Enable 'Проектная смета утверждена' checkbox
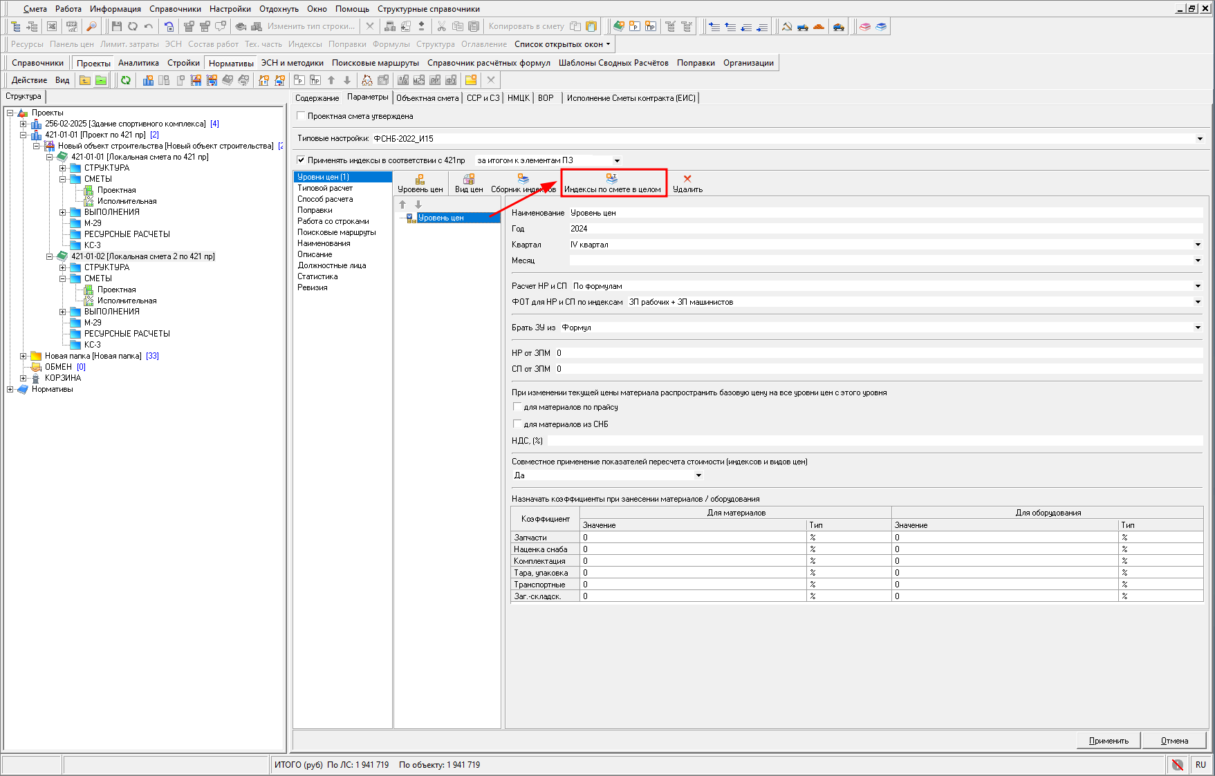 point(301,116)
